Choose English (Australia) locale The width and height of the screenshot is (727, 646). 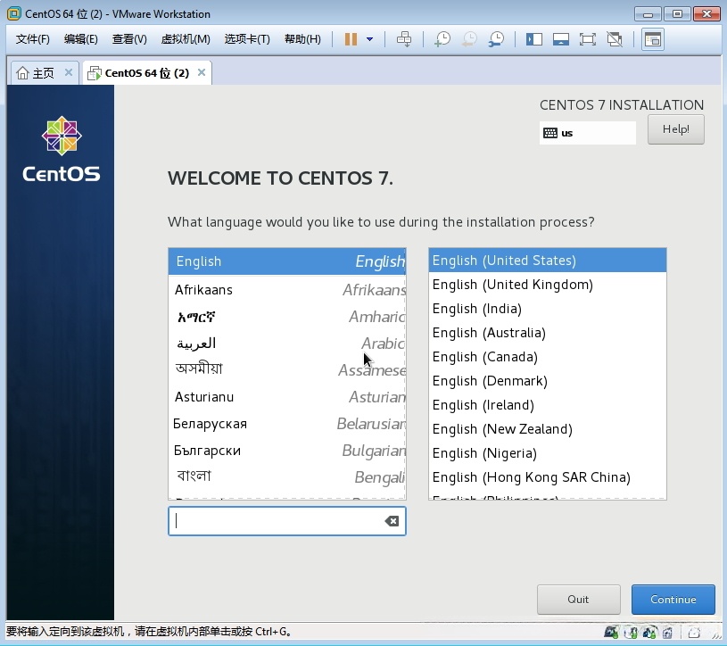tap(548, 333)
